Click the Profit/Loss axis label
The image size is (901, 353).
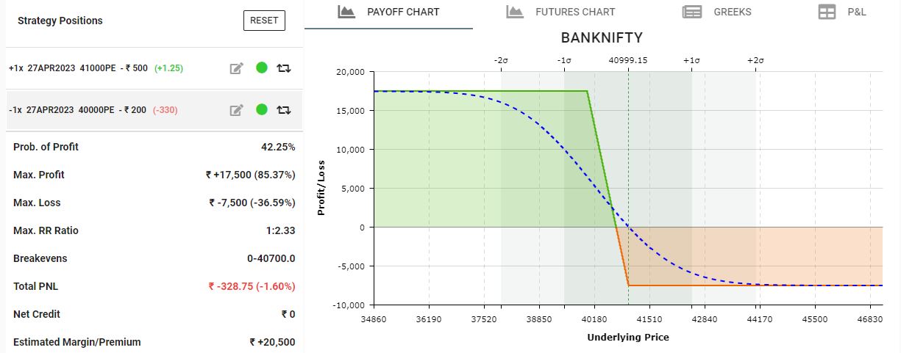[x=321, y=189]
